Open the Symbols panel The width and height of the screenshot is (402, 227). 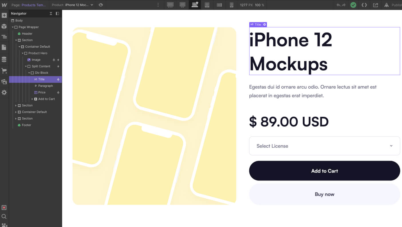[x=4, y=26]
